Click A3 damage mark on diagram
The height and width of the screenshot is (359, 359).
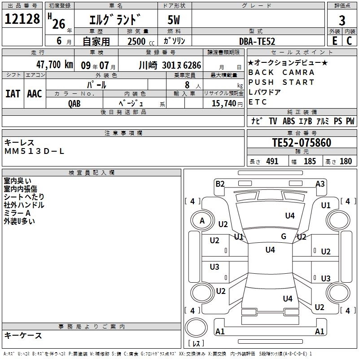pyautogui.click(x=320, y=184)
